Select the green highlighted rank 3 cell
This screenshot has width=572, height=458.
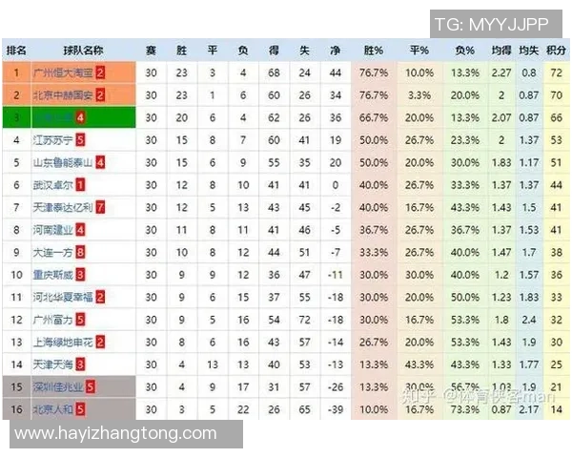16,117
